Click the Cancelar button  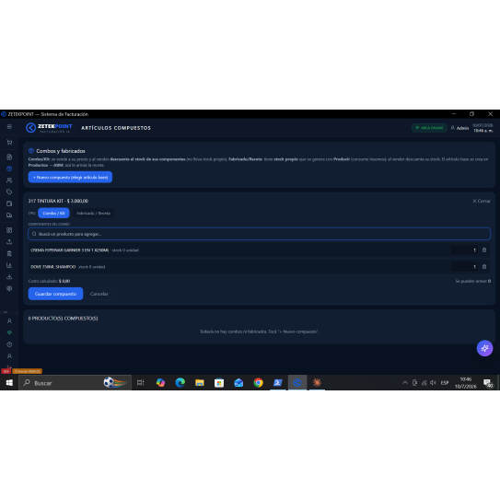click(x=99, y=294)
